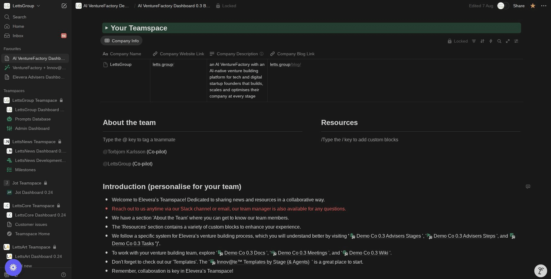Click the LettsNews Dashboard LN icon
Screen dimensions: 551x279
click(9, 151)
